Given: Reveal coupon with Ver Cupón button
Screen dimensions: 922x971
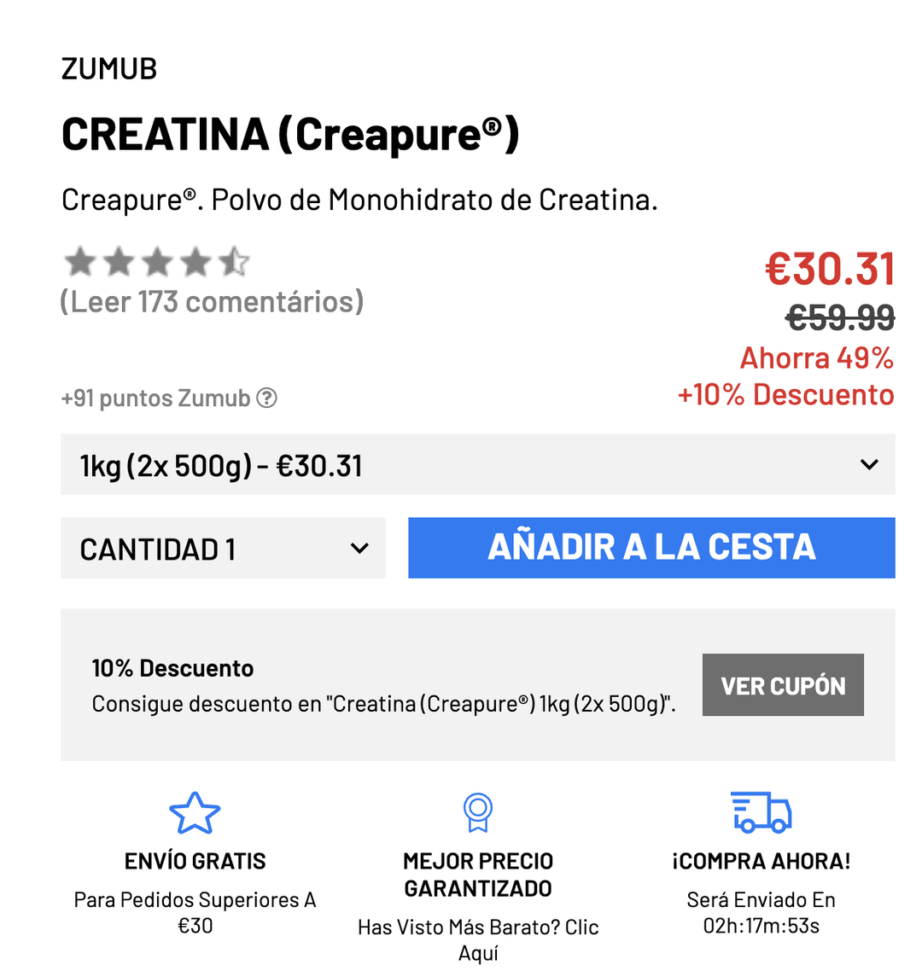Looking at the screenshot, I should coord(783,685).
